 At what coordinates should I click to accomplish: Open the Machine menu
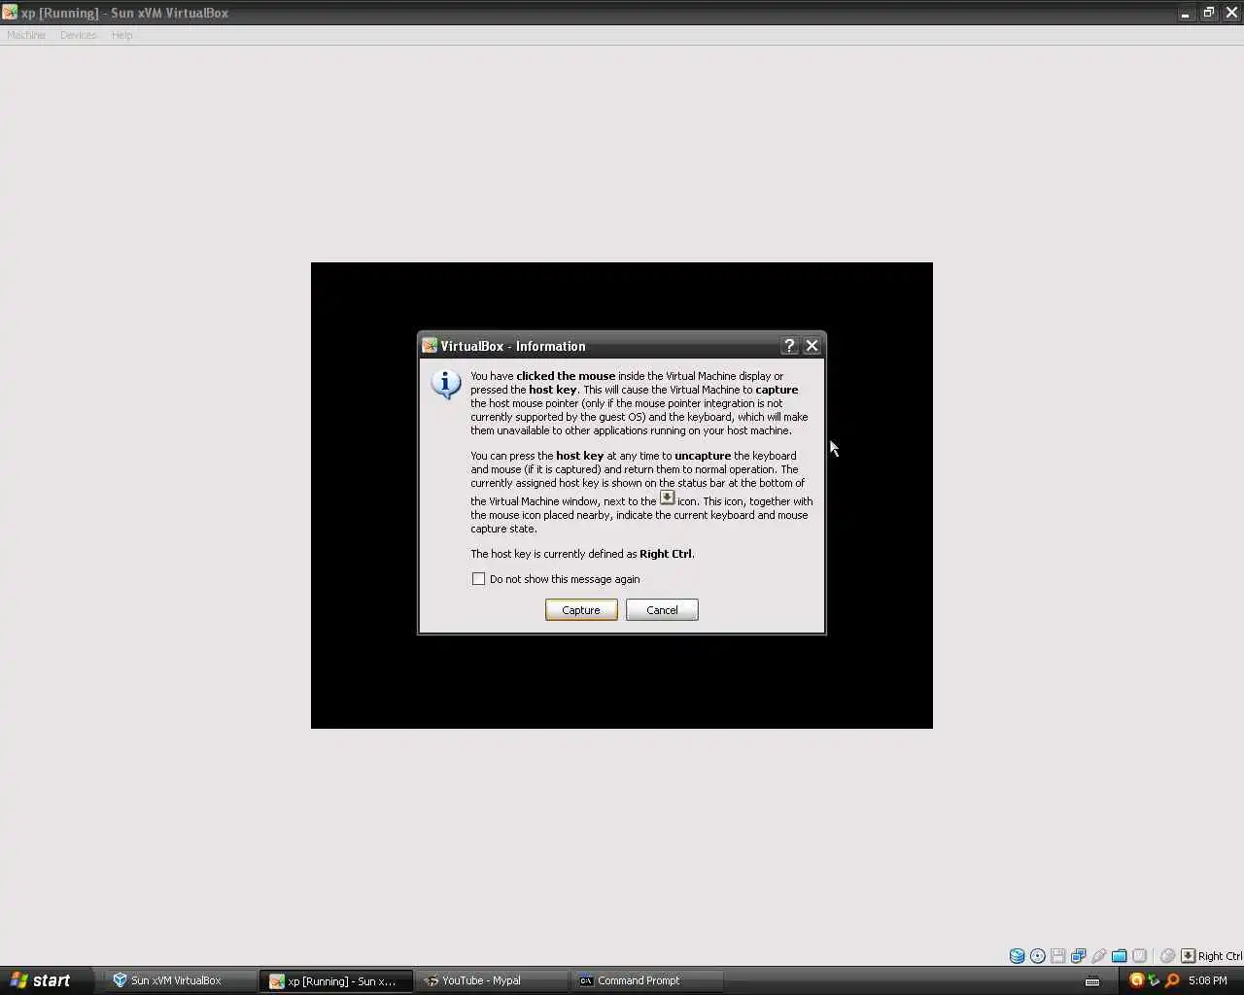tap(26, 35)
